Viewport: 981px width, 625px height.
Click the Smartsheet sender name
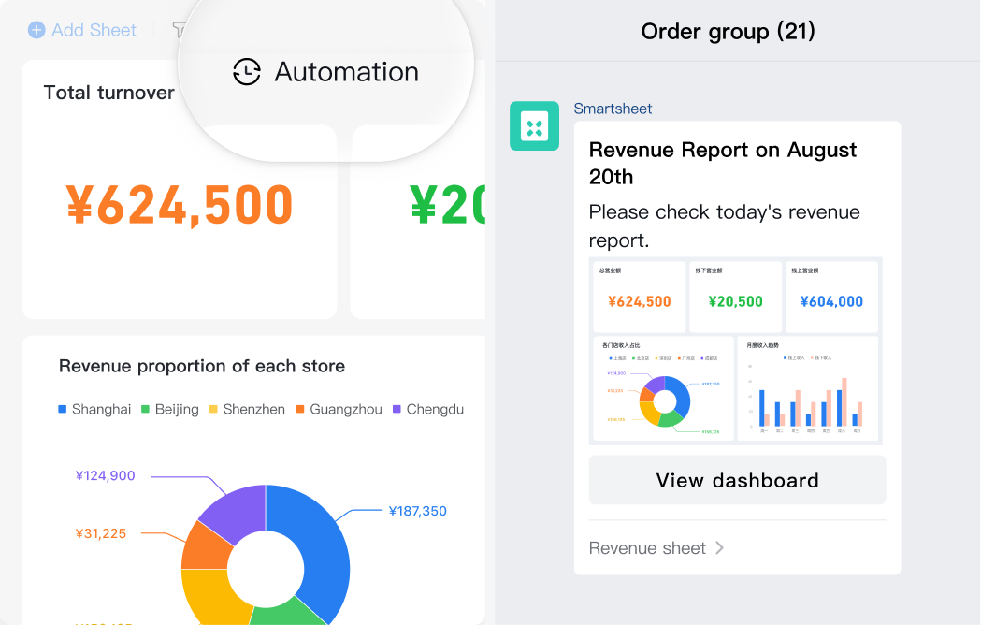click(x=613, y=109)
